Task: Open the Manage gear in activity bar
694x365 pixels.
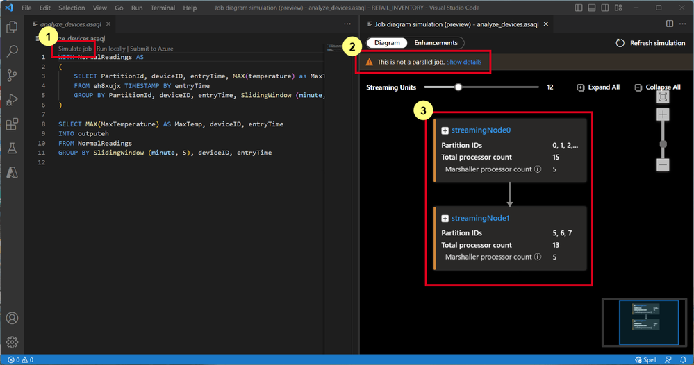Action: click(x=12, y=341)
